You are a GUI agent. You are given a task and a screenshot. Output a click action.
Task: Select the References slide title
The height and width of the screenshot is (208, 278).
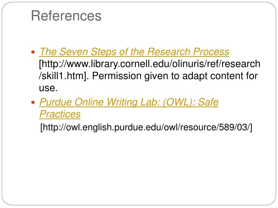[66, 16]
